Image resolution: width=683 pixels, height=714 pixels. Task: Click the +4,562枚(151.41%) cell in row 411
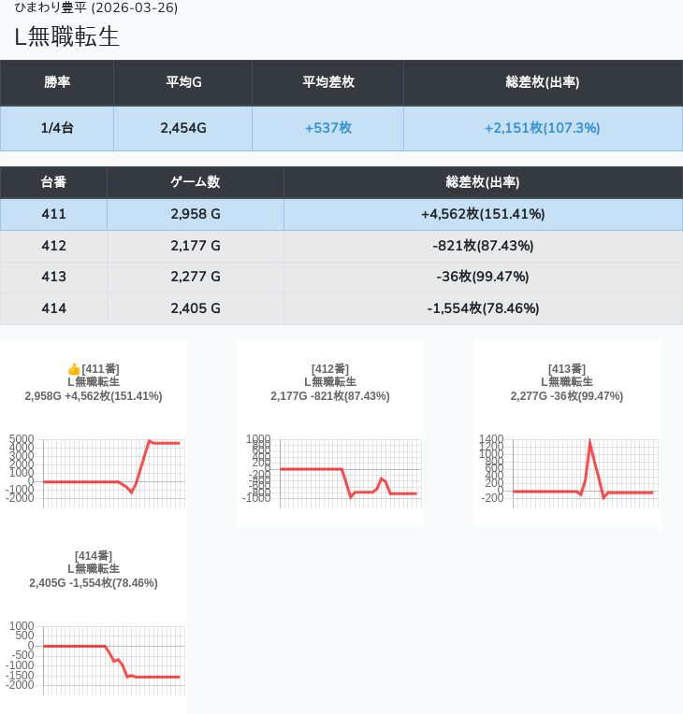483,214
